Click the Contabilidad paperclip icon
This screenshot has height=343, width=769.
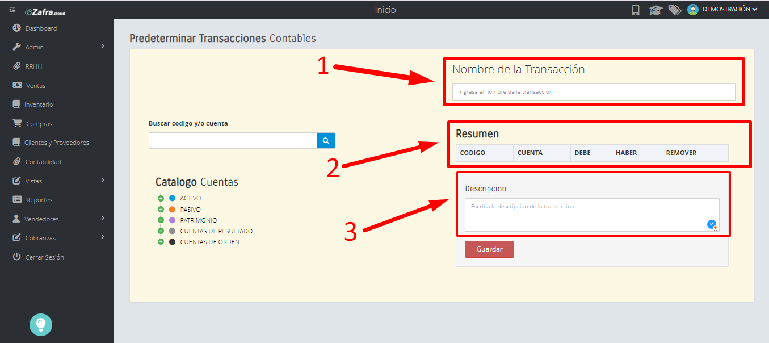click(x=16, y=161)
